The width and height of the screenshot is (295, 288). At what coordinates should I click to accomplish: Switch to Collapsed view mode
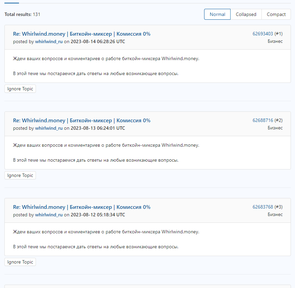pyautogui.click(x=246, y=14)
